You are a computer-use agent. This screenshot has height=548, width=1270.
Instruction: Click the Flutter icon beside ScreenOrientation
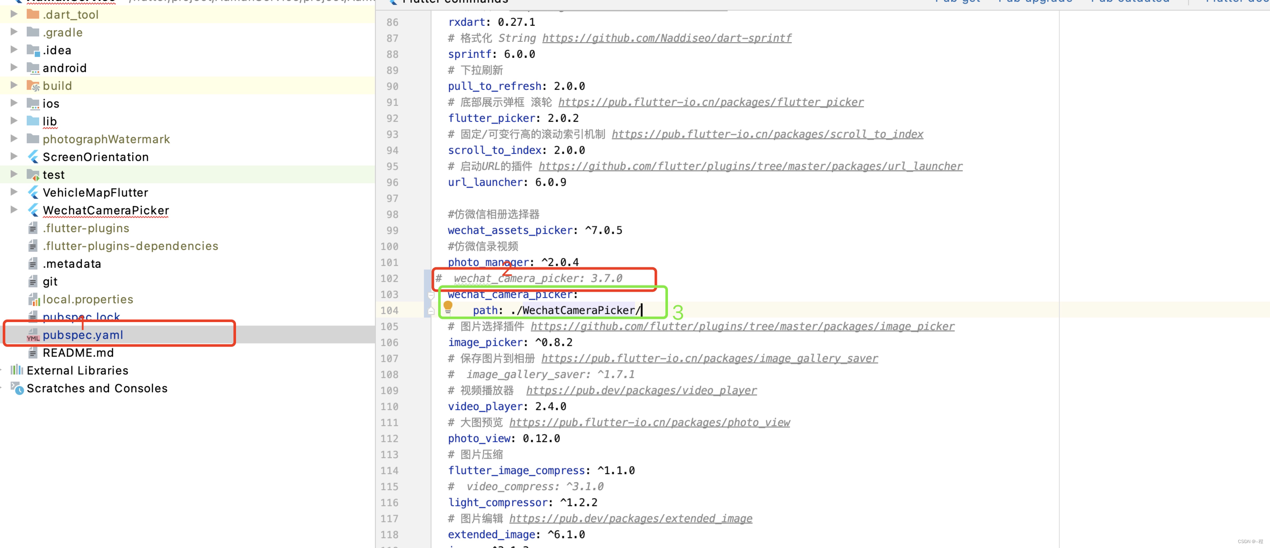point(33,157)
